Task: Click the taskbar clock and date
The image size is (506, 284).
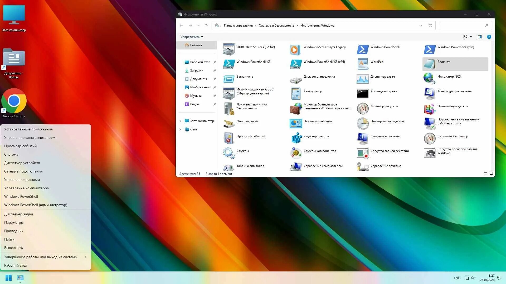Action: (487, 278)
